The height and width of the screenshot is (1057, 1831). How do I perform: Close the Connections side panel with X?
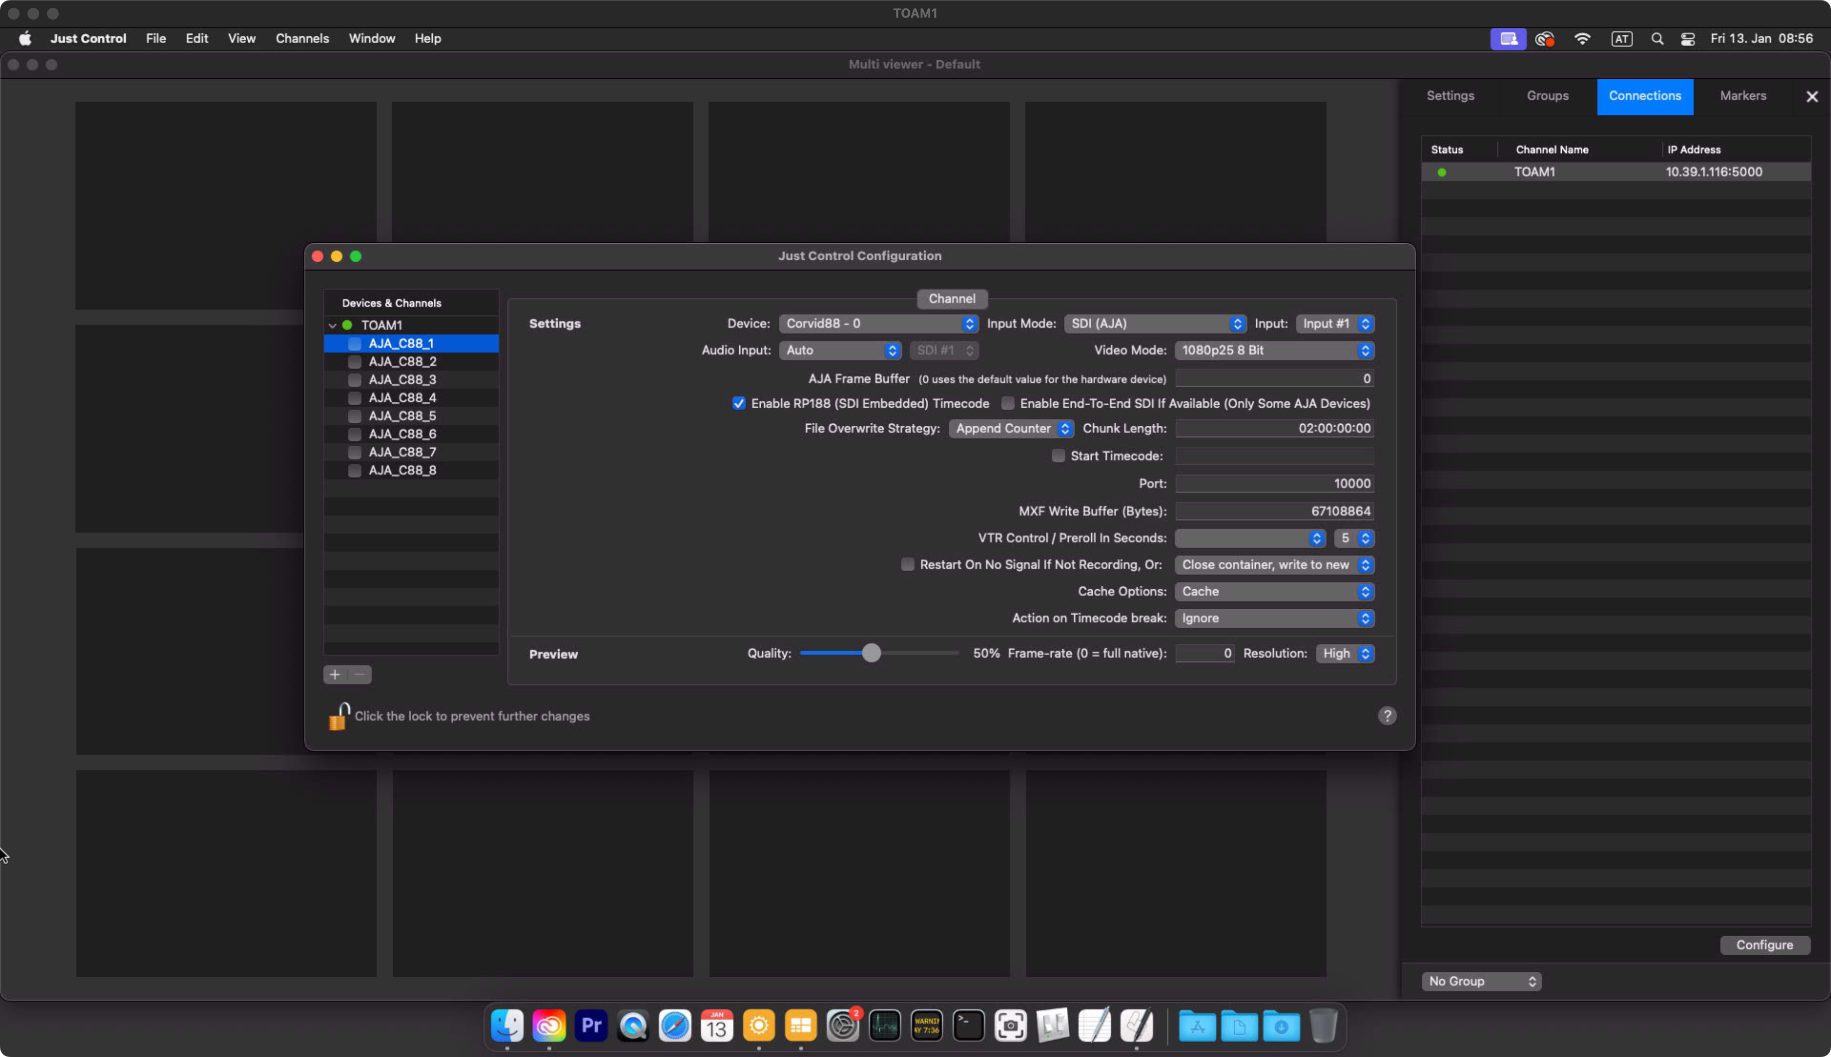click(x=1811, y=96)
